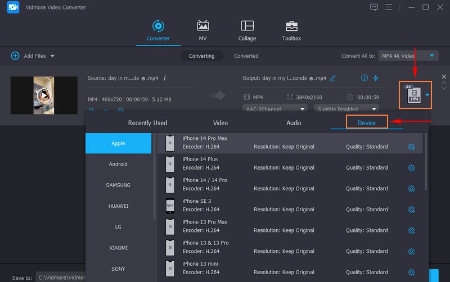Image resolution: width=450 pixels, height=282 pixels.
Task: Open settings gear for iPhone 14 Pro Max
Action: [x=411, y=147]
